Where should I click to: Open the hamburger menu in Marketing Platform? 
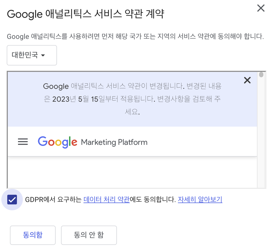click(23, 142)
